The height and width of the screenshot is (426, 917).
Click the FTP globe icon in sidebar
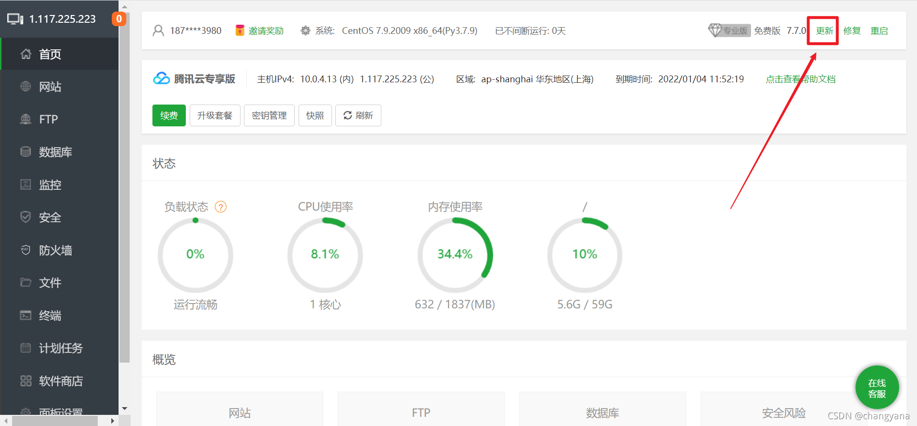tap(26, 119)
